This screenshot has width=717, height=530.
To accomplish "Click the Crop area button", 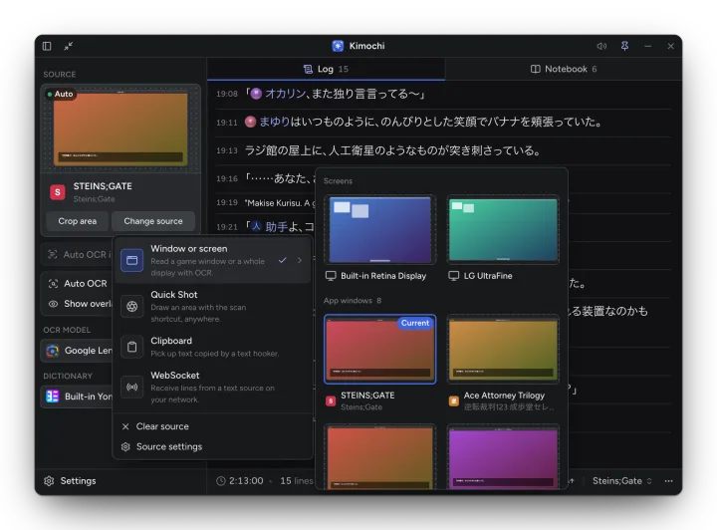I will click(78, 221).
